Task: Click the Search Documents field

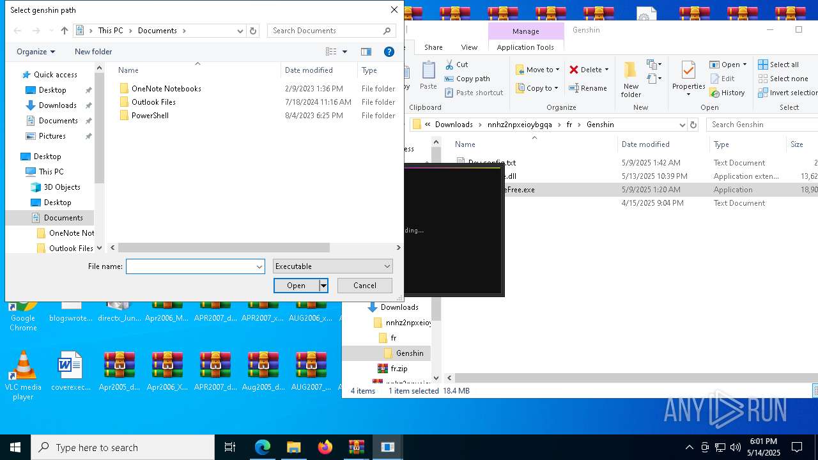Action: (x=332, y=31)
